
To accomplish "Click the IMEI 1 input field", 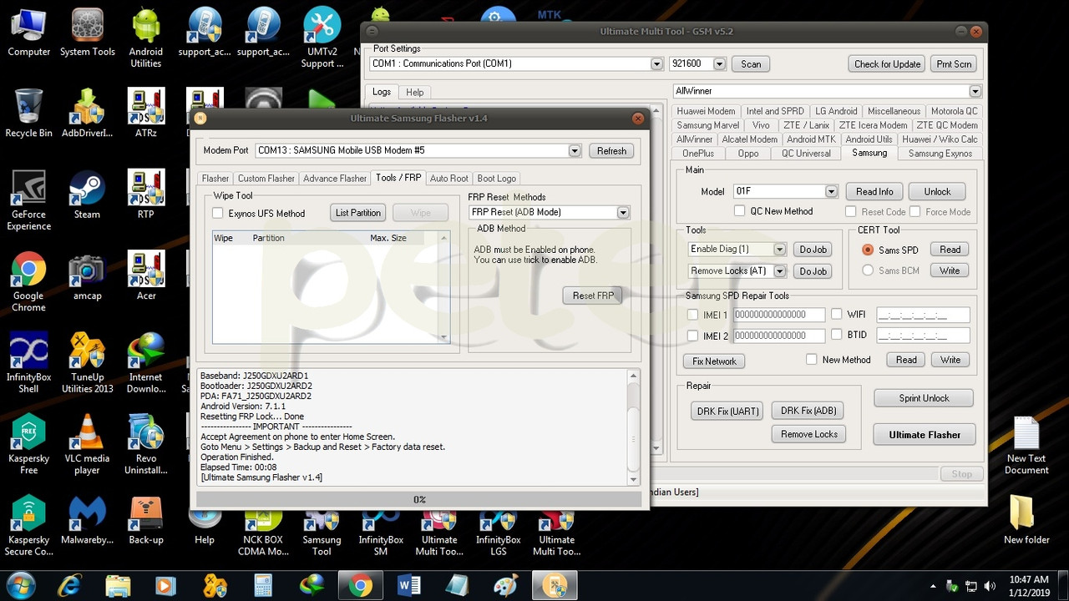I will click(x=779, y=315).
